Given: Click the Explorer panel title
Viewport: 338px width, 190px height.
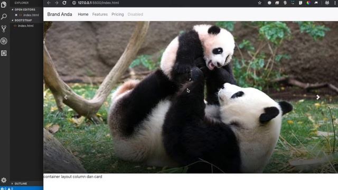Looking at the screenshot, I should point(22,3).
